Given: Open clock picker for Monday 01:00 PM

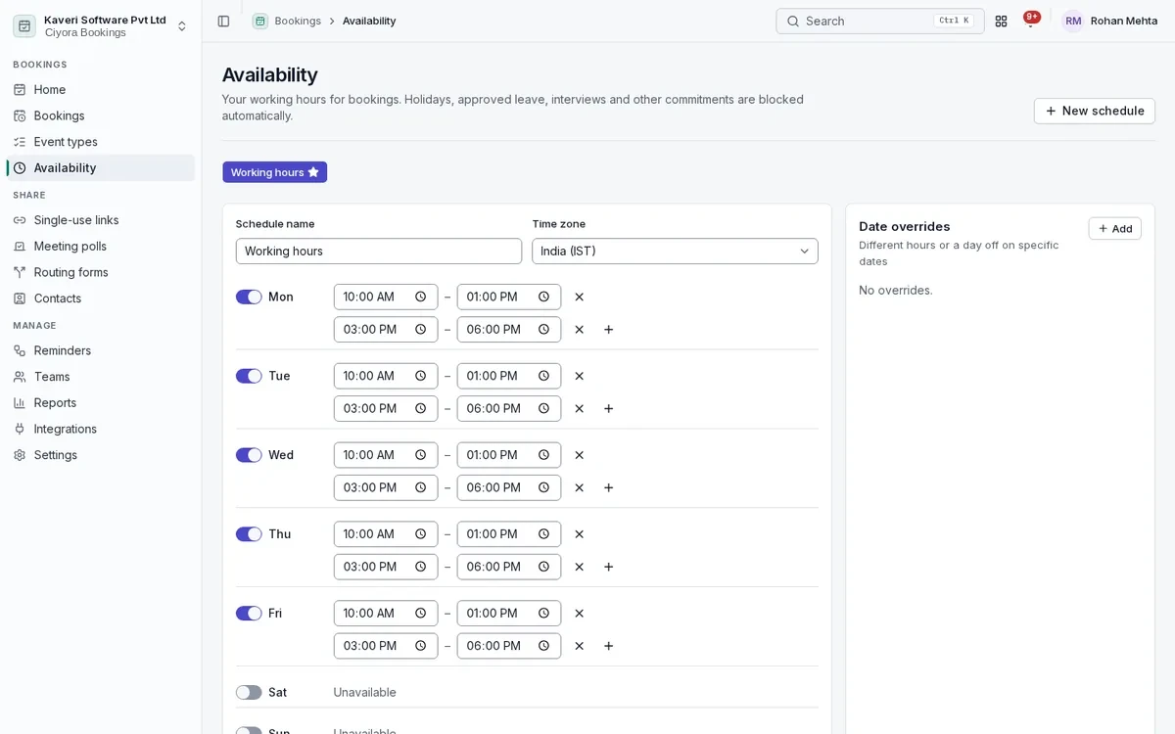Looking at the screenshot, I should [544, 297].
